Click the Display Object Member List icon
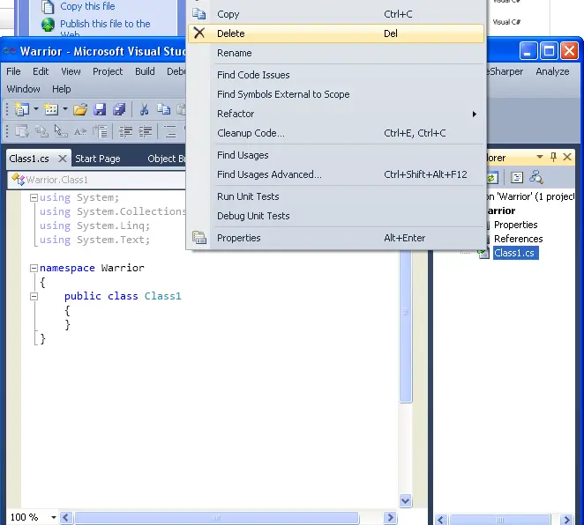 click(x=21, y=131)
